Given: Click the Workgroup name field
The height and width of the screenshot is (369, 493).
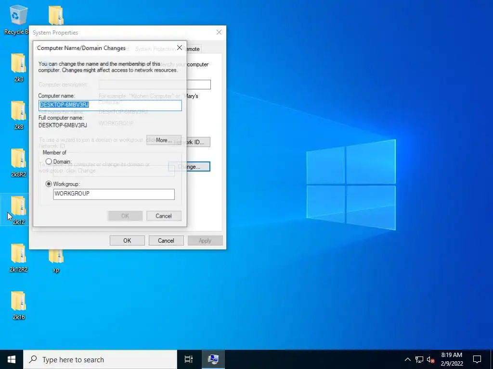Looking at the screenshot, I should (114, 194).
